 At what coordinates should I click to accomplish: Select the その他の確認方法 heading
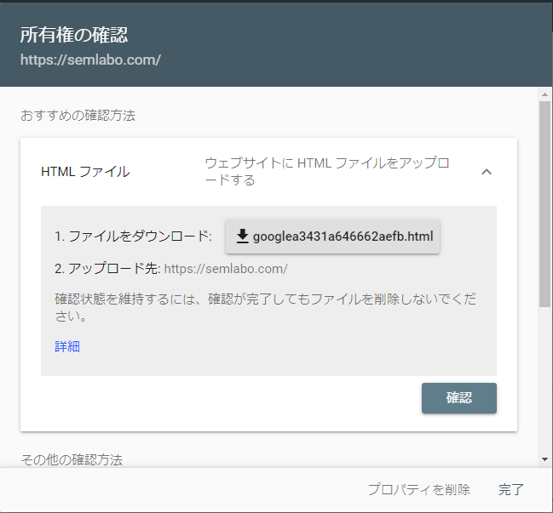pyautogui.click(x=72, y=459)
